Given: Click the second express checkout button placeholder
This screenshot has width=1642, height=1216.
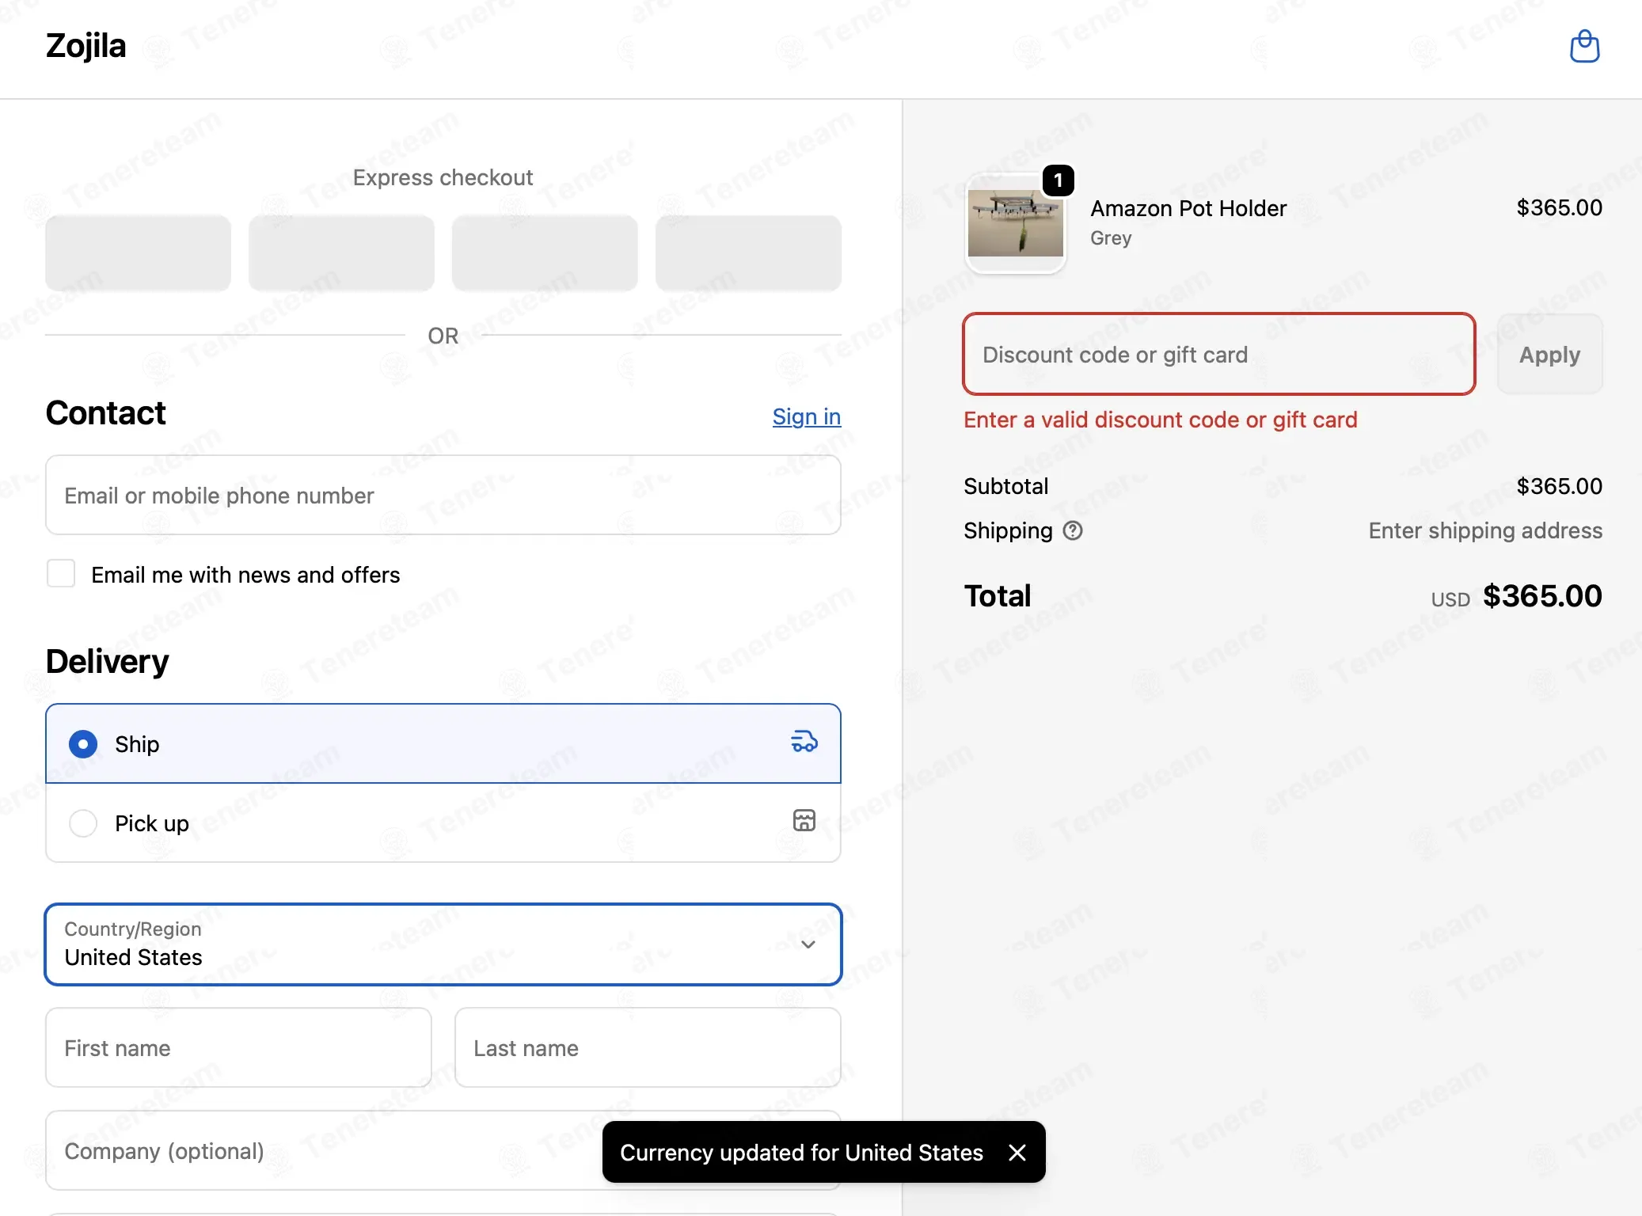Looking at the screenshot, I should [x=341, y=253].
